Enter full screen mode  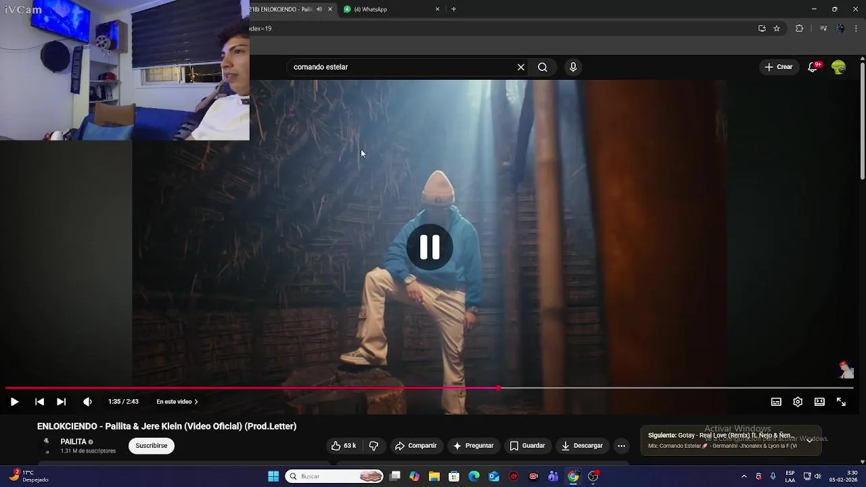[841, 402]
